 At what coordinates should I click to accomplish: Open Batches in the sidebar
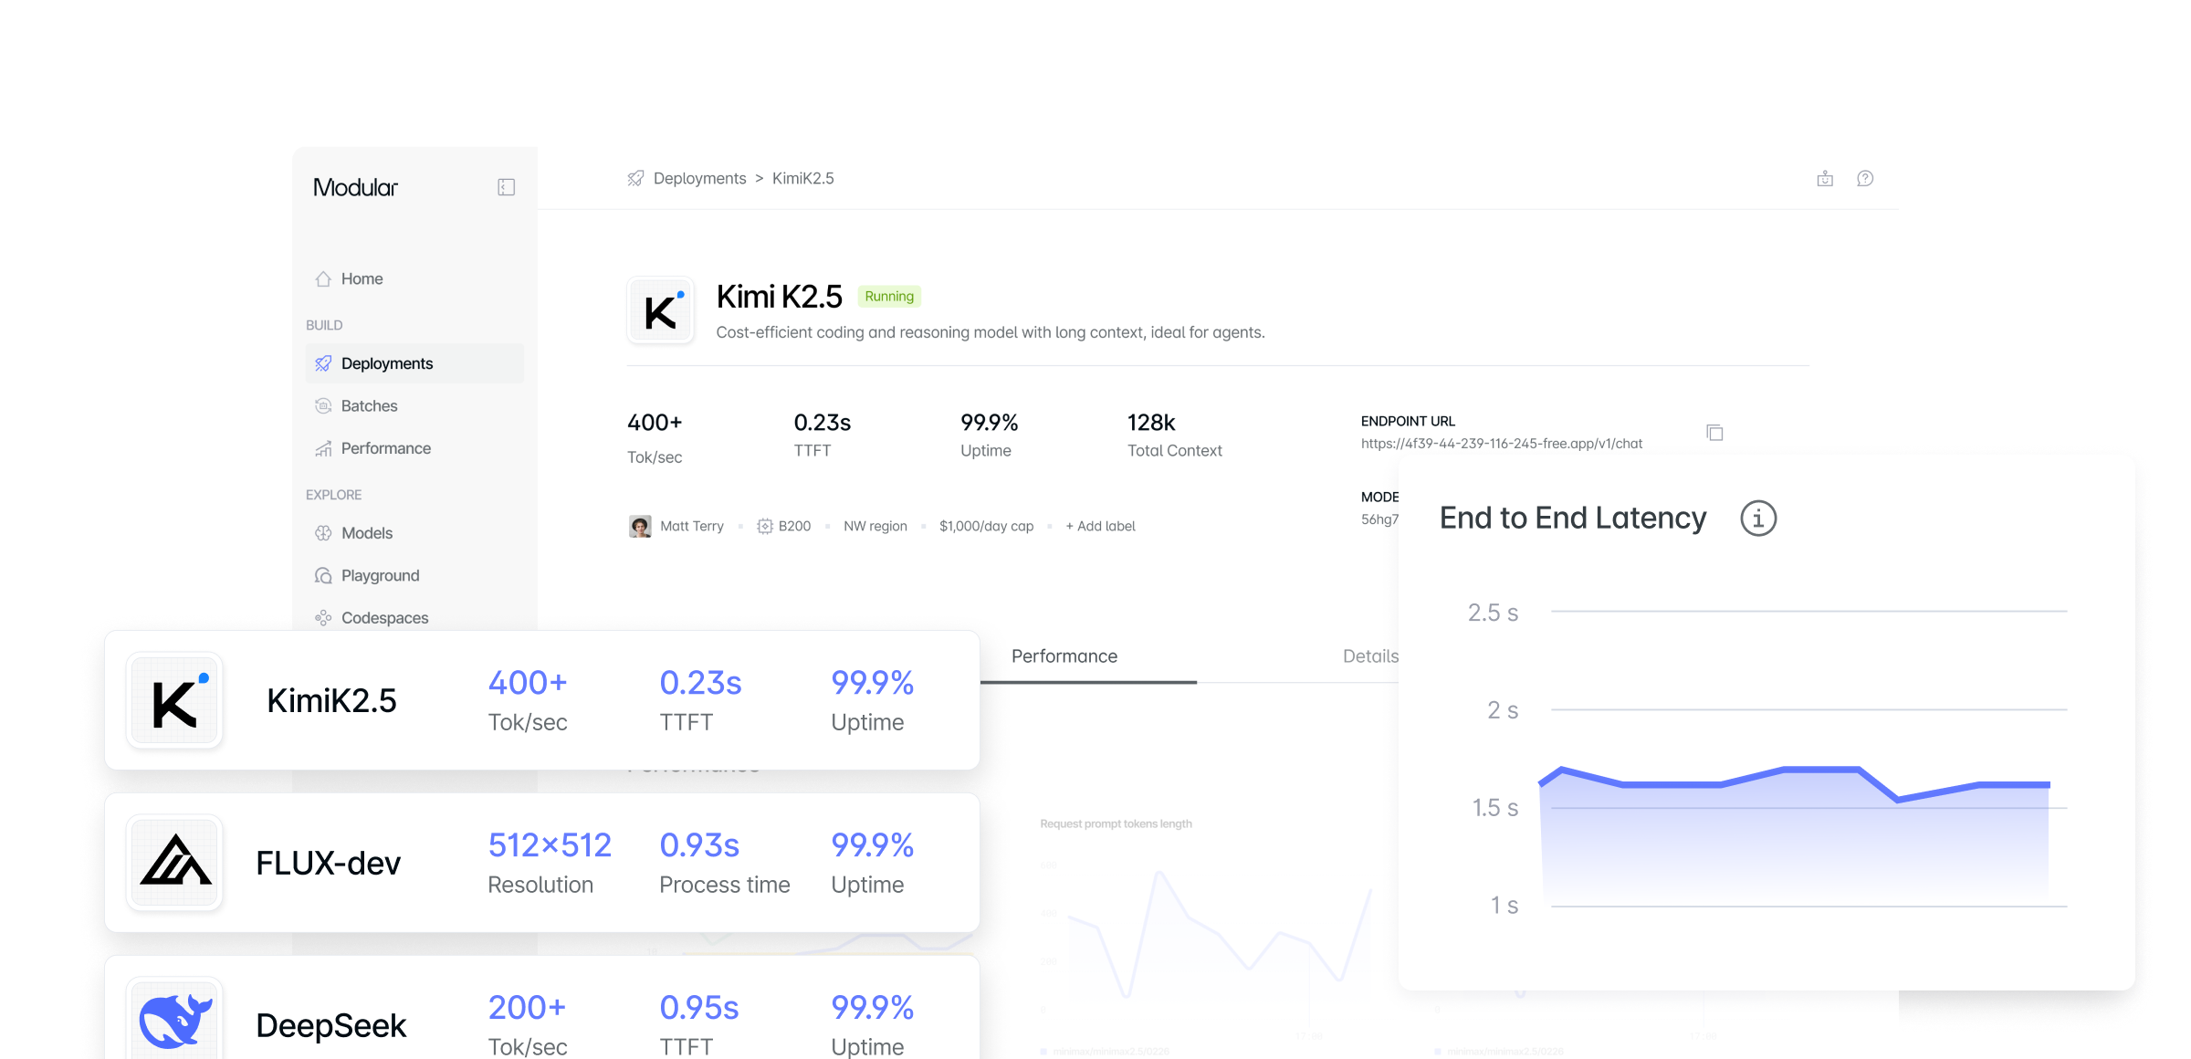coord(369,406)
